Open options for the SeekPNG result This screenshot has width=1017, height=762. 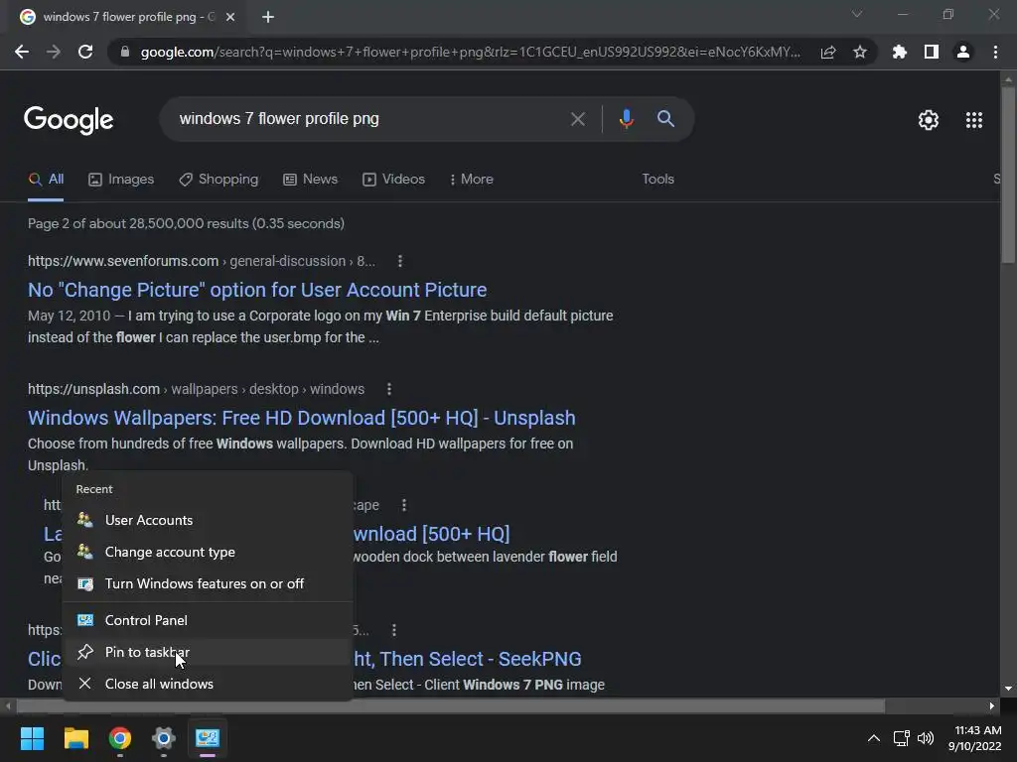[393, 630]
